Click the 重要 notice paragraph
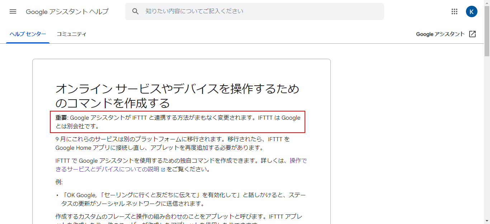490x224 pixels. click(x=178, y=122)
